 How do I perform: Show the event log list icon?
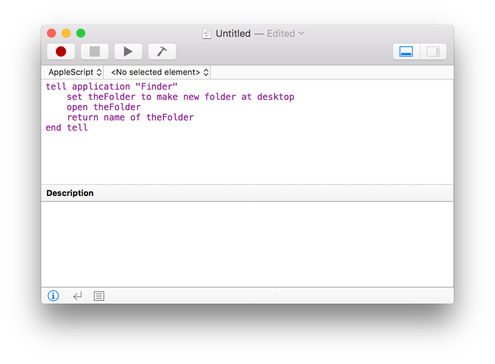(x=99, y=296)
